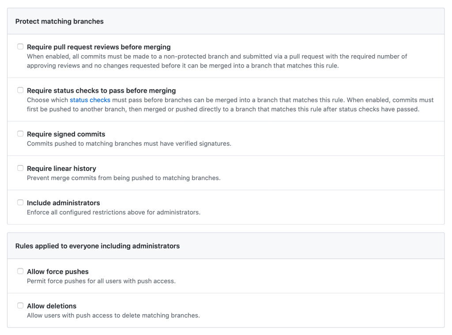
Task: Tick the Allow deletions checkbox
Action: click(x=20, y=306)
